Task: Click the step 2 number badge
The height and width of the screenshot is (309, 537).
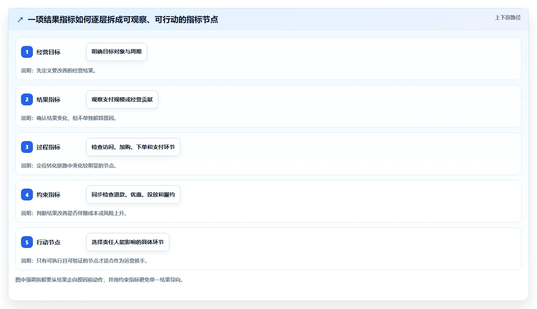Action: click(x=27, y=99)
